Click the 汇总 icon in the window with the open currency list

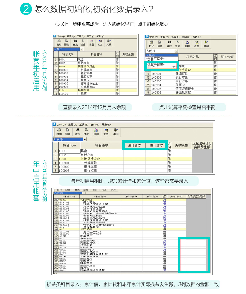196,44
